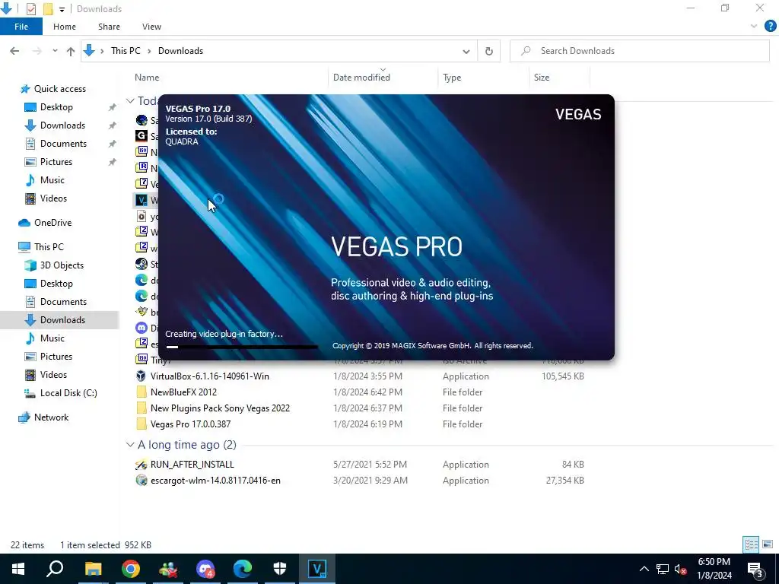This screenshot has height=584, width=779.
Task: Collapse the A long time ago group
Action: [130, 444]
